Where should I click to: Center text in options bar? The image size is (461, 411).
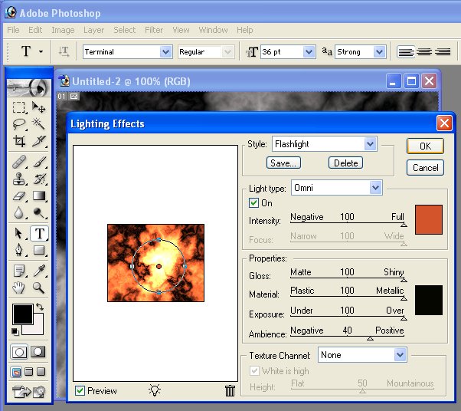coord(424,52)
